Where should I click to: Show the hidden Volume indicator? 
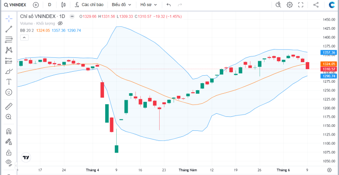coord(61,23)
